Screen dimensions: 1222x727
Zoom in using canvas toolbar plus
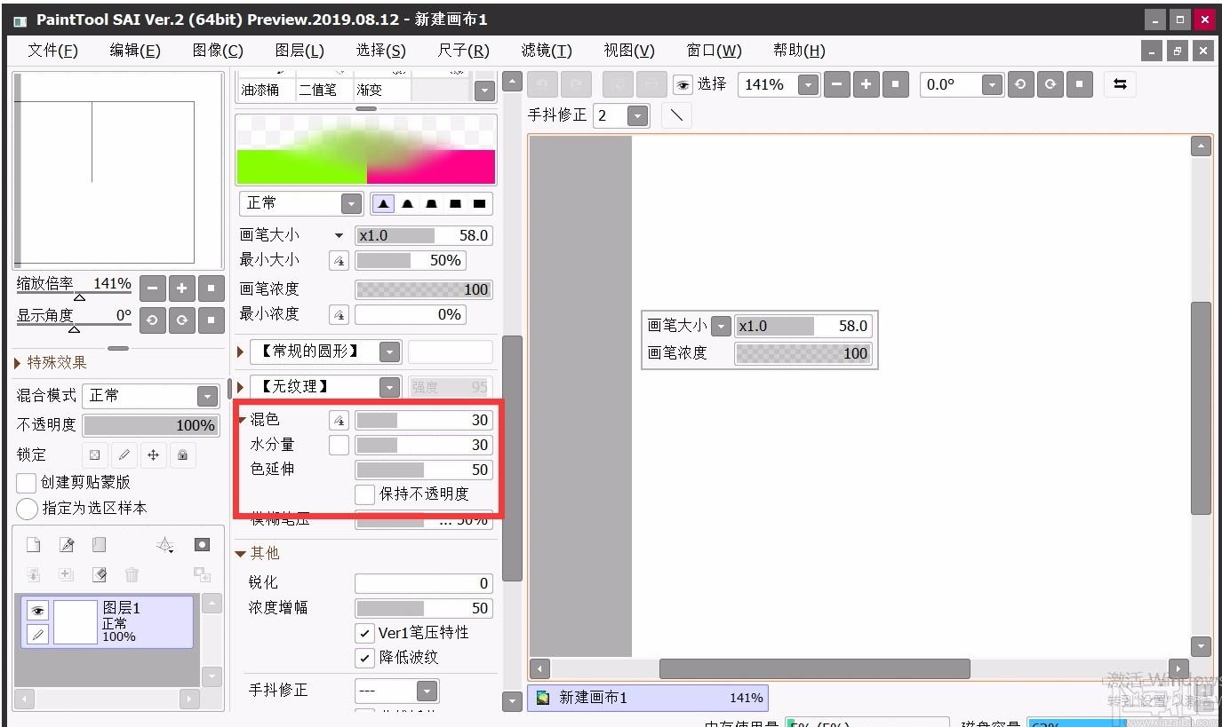pos(866,84)
